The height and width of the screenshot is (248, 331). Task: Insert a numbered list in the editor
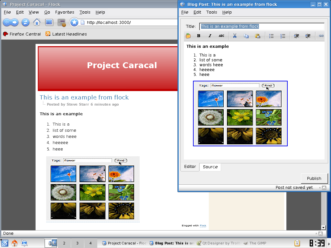[283, 36]
